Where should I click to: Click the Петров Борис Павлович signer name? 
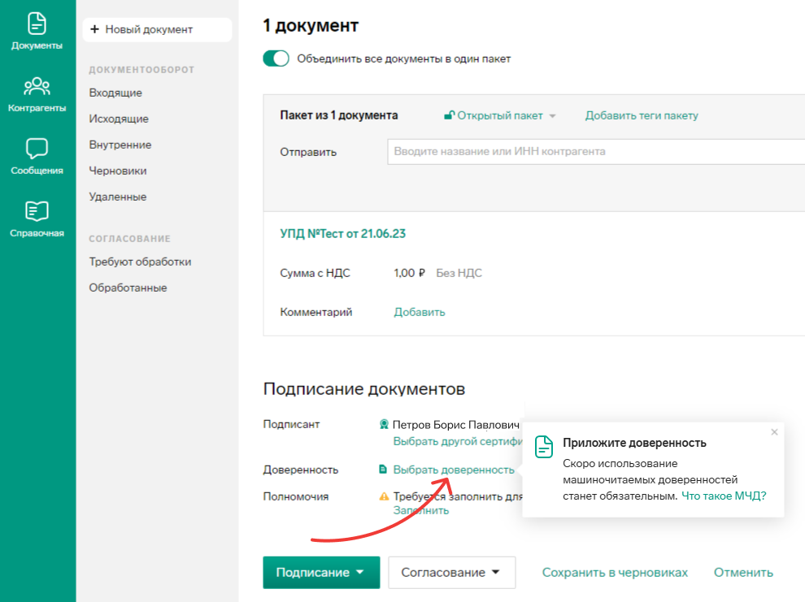456,425
